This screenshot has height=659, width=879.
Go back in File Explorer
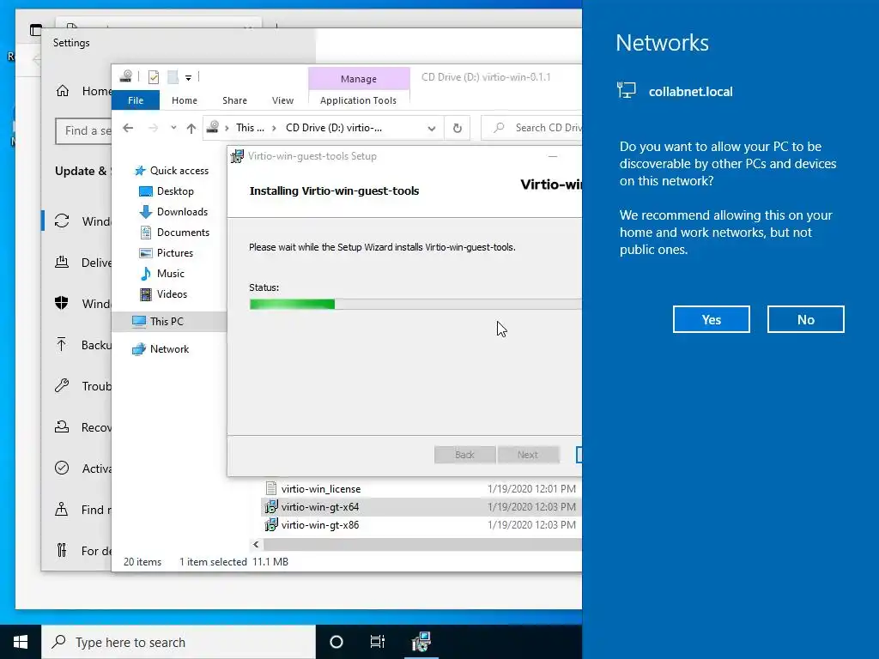coord(128,129)
